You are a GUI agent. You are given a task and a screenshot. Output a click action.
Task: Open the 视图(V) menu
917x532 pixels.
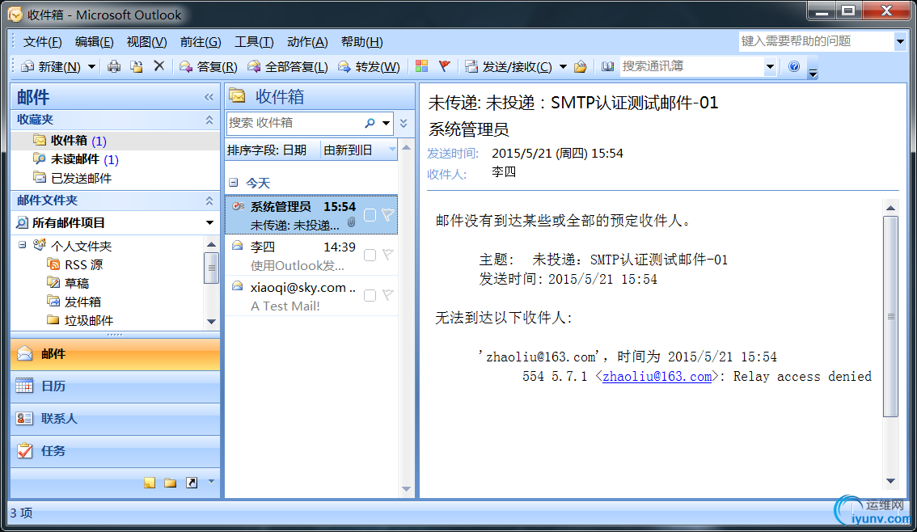(x=147, y=42)
